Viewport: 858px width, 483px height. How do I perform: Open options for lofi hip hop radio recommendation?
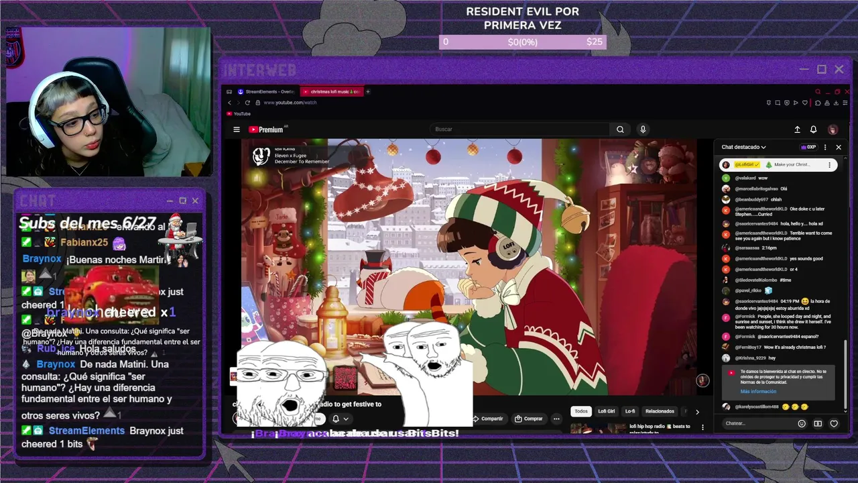pyautogui.click(x=702, y=427)
